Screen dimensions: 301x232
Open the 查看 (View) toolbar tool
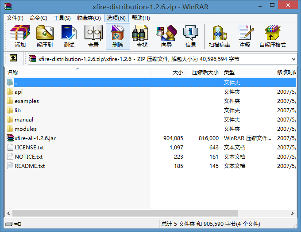[x=93, y=36]
